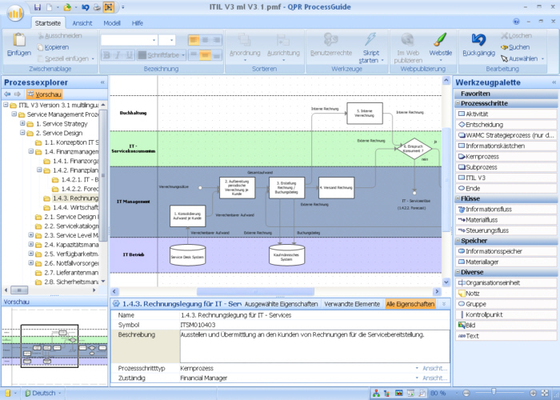Adjust the zoom slider in status bar
This screenshot has width=560, height=400.
click(x=494, y=393)
